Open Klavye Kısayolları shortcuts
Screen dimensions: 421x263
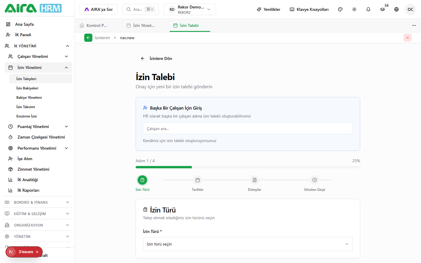click(x=309, y=9)
